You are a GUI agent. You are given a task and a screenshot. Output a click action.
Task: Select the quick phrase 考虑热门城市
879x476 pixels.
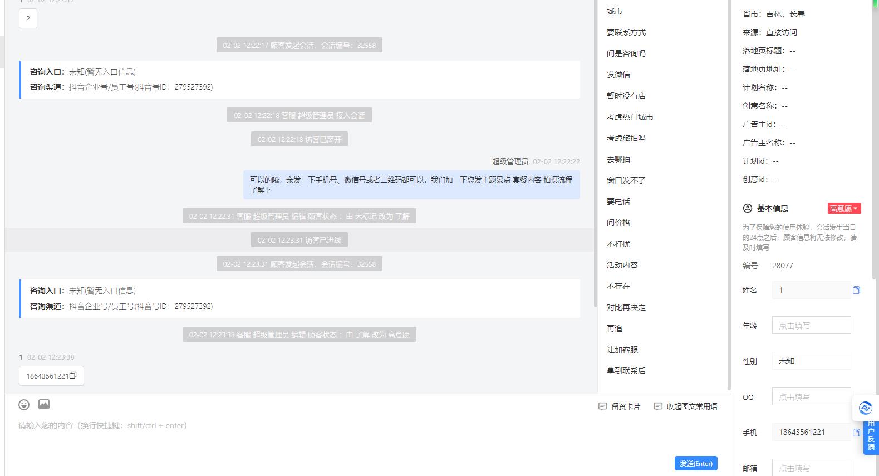pyautogui.click(x=630, y=117)
